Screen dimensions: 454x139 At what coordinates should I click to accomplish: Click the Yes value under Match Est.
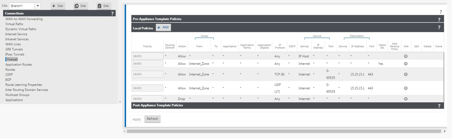381,64
